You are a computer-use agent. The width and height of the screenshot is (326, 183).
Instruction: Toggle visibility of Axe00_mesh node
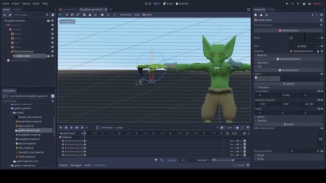tap(52, 56)
